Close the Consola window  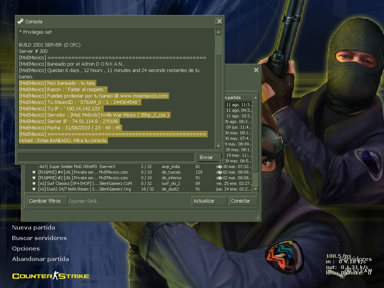219,21
